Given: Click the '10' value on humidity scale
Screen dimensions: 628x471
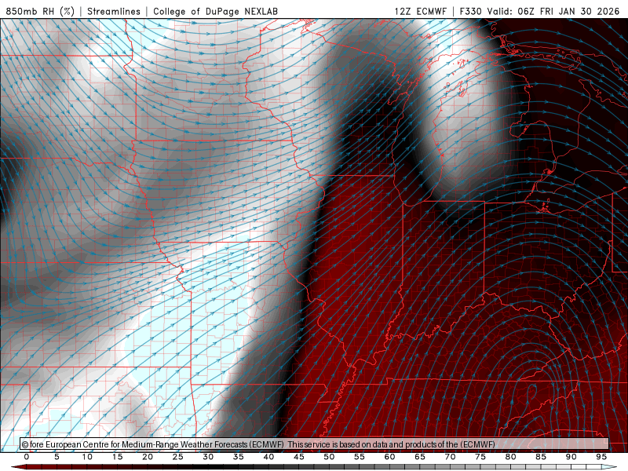Looking at the screenshot, I should click(87, 457).
